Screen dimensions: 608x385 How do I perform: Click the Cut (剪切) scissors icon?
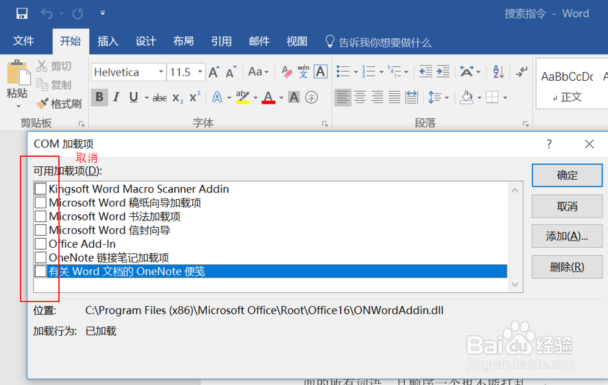(x=41, y=66)
